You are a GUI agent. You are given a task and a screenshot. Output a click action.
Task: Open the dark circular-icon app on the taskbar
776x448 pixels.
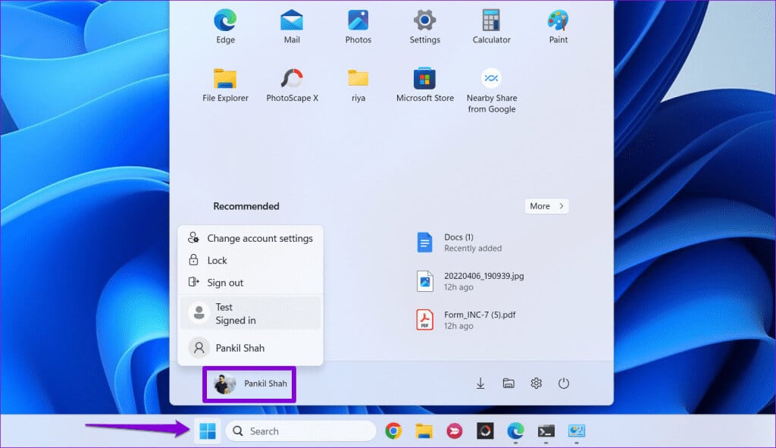(485, 431)
